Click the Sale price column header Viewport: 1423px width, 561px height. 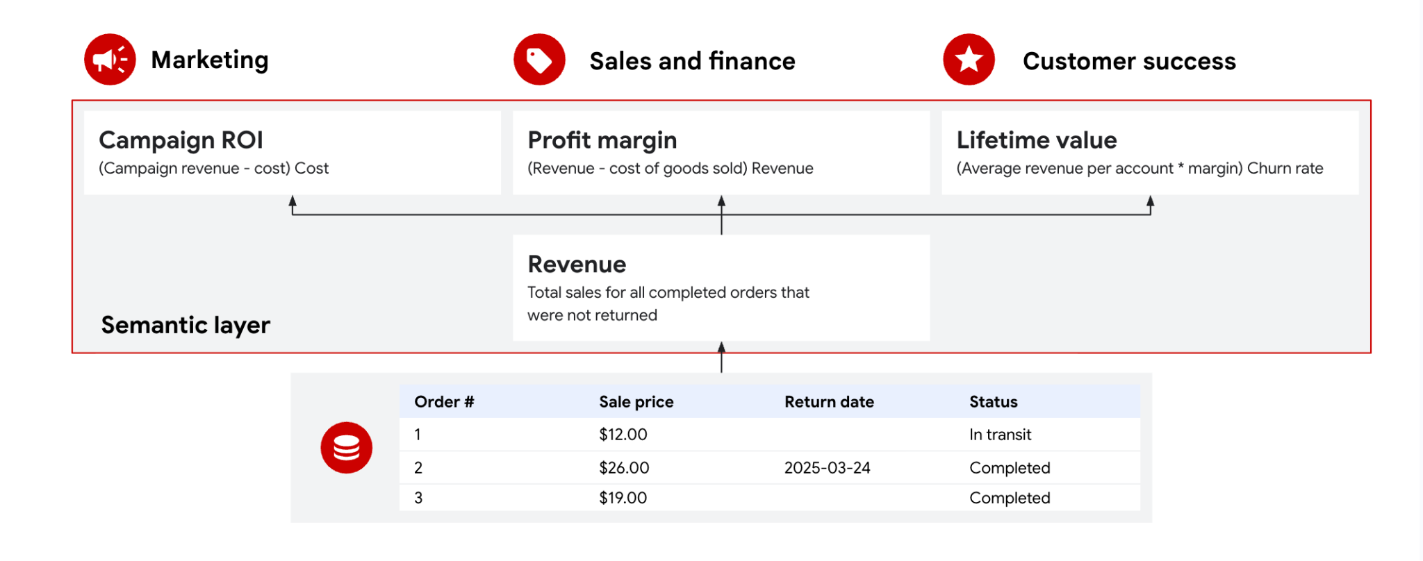click(636, 402)
